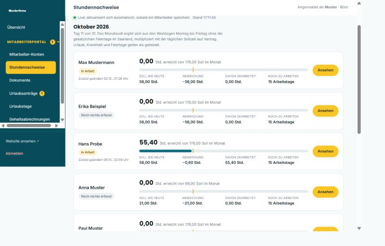Click the Stundennachweise page title
385x246 pixels.
click(x=96, y=7)
